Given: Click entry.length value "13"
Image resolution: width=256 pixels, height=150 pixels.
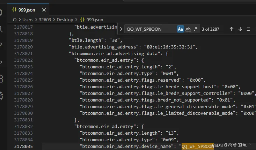Looking at the screenshot, I should tap(171, 133).
